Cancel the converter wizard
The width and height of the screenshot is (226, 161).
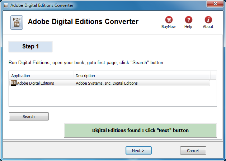[x=193, y=151]
